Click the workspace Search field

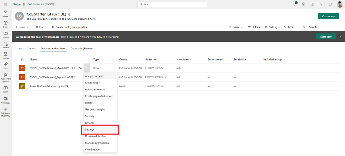click(310, 27)
